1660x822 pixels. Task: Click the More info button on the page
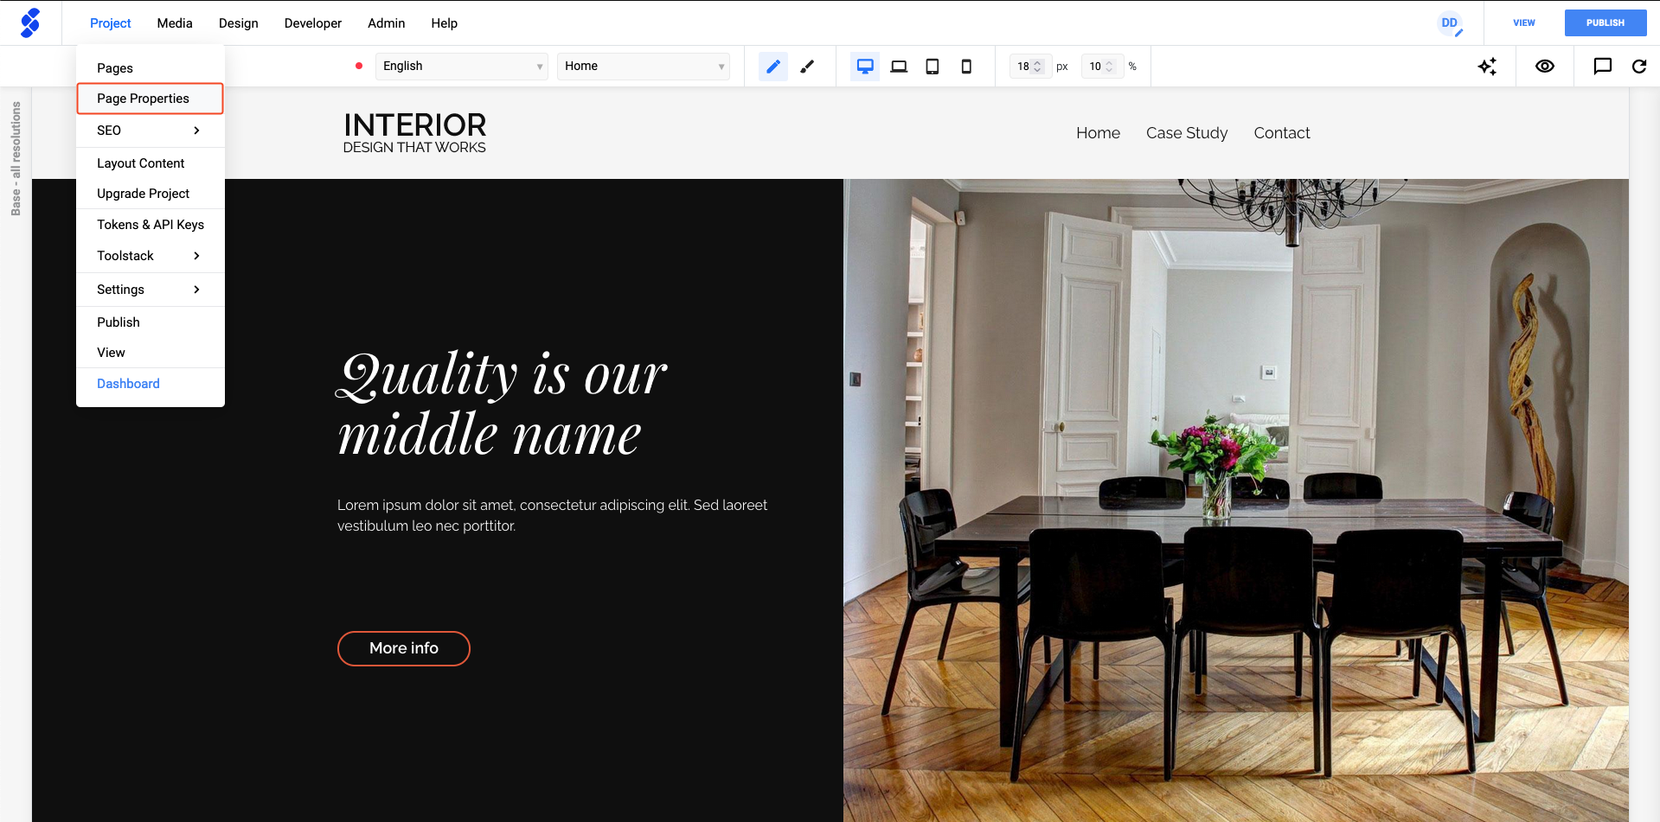pyautogui.click(x=403, y=648)
